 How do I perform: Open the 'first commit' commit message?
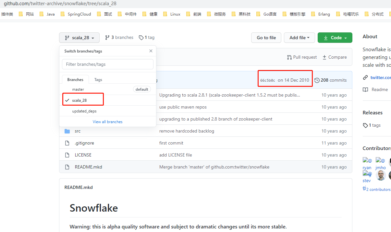[x=171, y=143]
